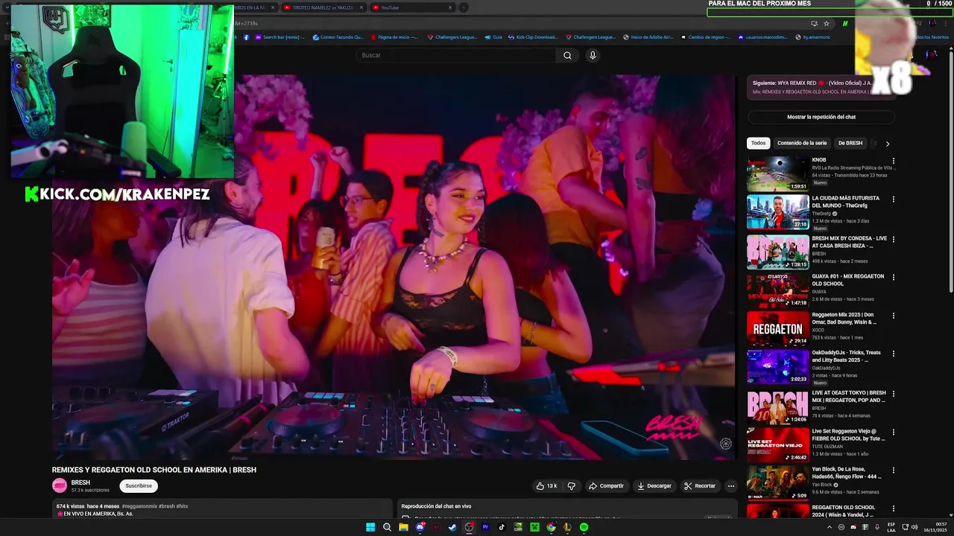The height and width of the screenshot is (536, 954).
Task: Open options for OakDaddyDJs Tricks video
Action: pos(894,354)
